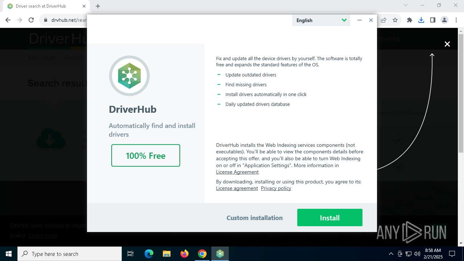Open the taskbar clock showing 8:58 AM
The width and height of the screenshot is (464, 261).
pos(433,254)
